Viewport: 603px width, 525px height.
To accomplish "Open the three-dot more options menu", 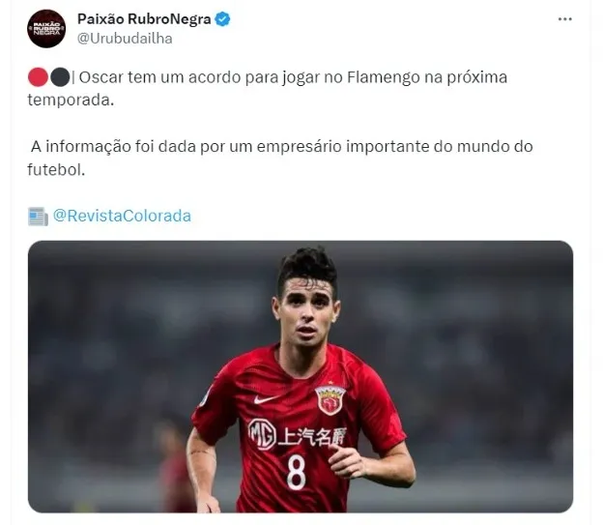I will (x=565, y=19).
